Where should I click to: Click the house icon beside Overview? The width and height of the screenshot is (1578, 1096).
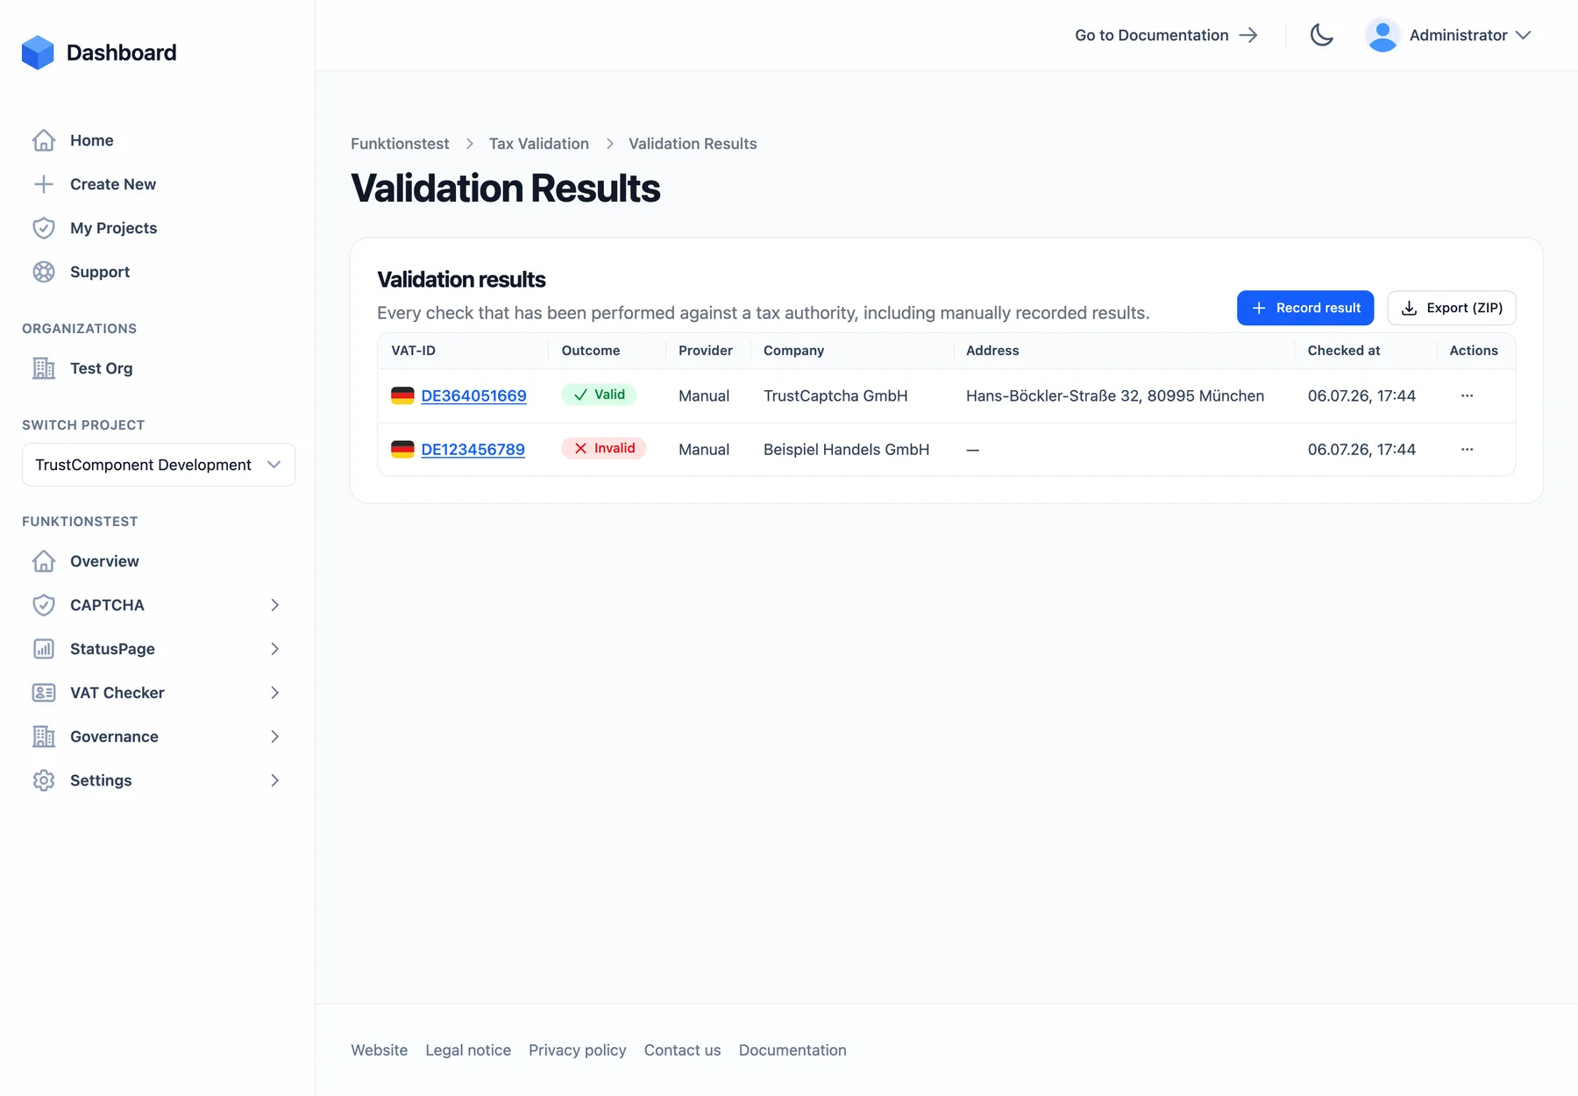point(44,561)
